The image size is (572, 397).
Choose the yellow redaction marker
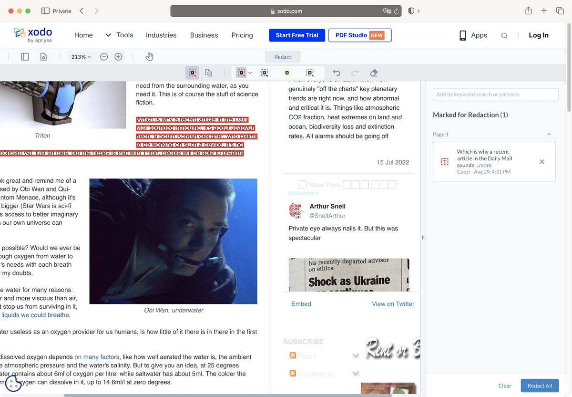pyautogui.click(x=286, y=73)
